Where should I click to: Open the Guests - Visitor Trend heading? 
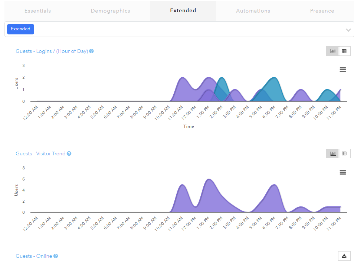click(x=40, y=153)
